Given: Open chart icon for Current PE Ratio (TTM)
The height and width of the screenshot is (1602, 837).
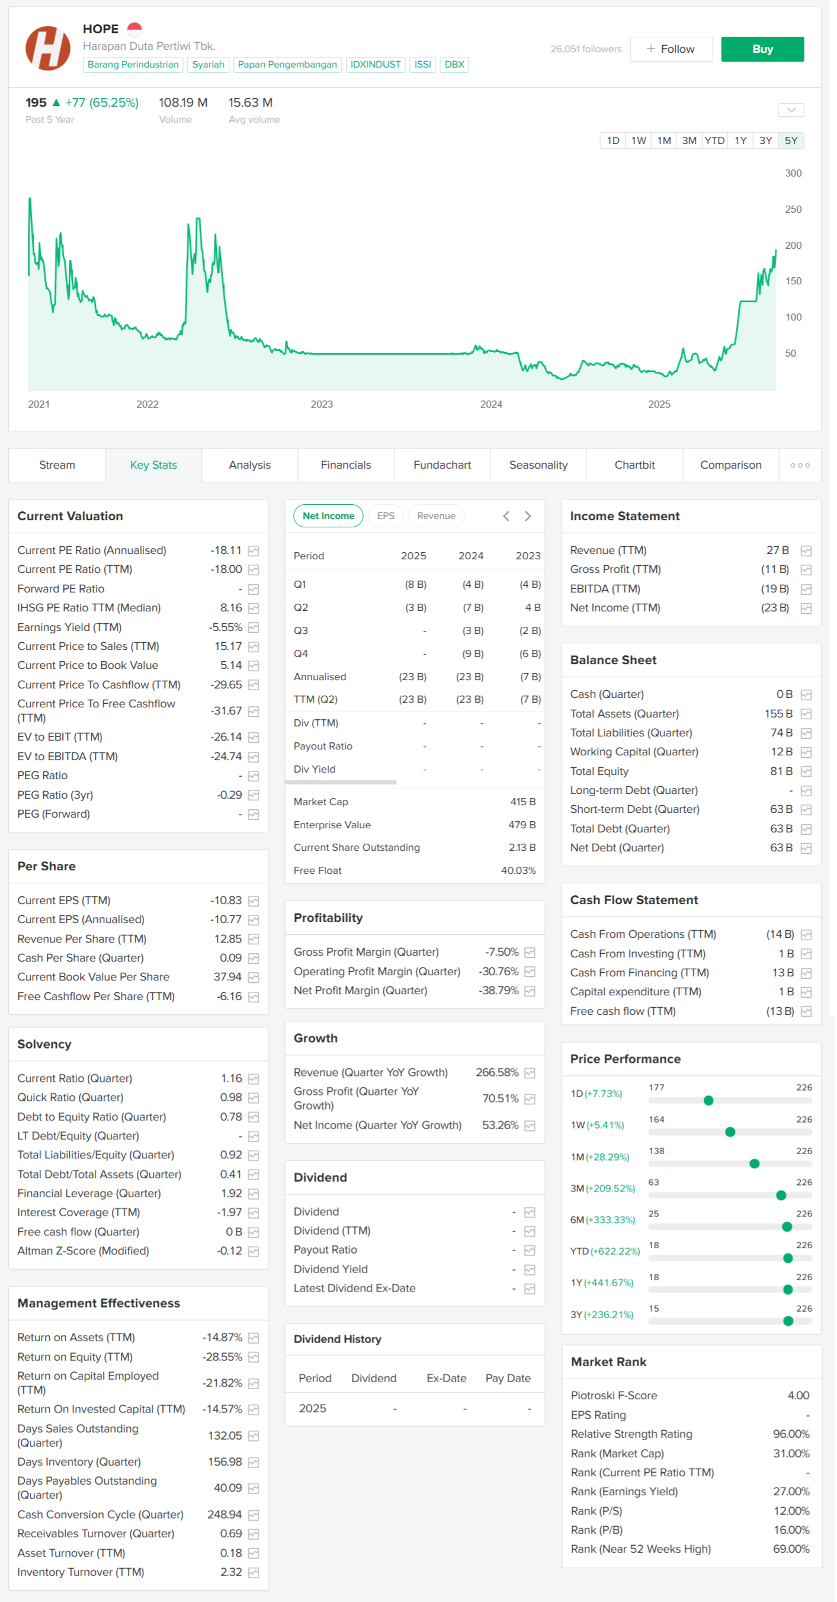Looking at the screenshot, I should (253, 570).
